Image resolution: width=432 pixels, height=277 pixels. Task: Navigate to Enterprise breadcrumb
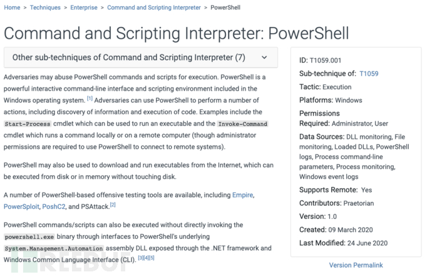click(84, 8)
